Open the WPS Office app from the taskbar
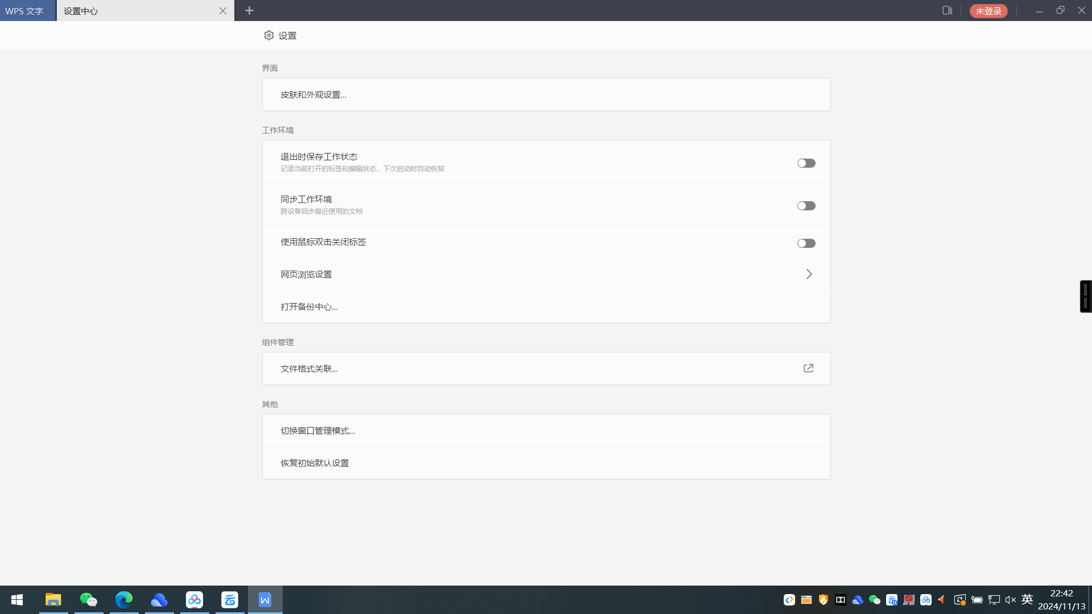Viewport: 1092px width, 614px height. pyautogui.click(x=264, y=599)
